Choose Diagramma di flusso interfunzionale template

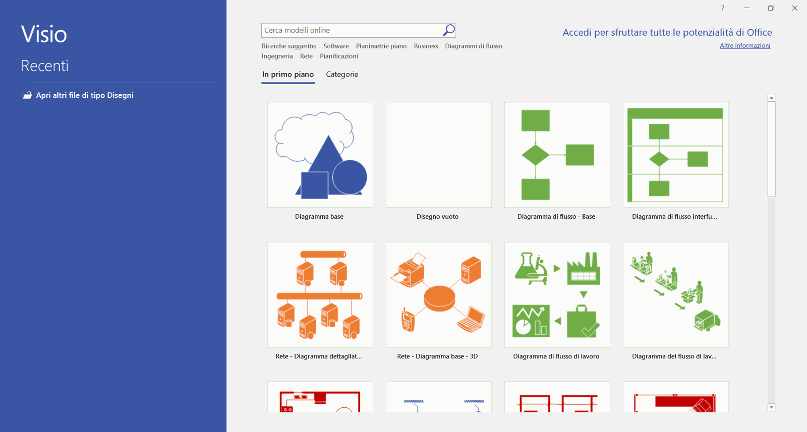pyautogui.click(x=676, y=155)
